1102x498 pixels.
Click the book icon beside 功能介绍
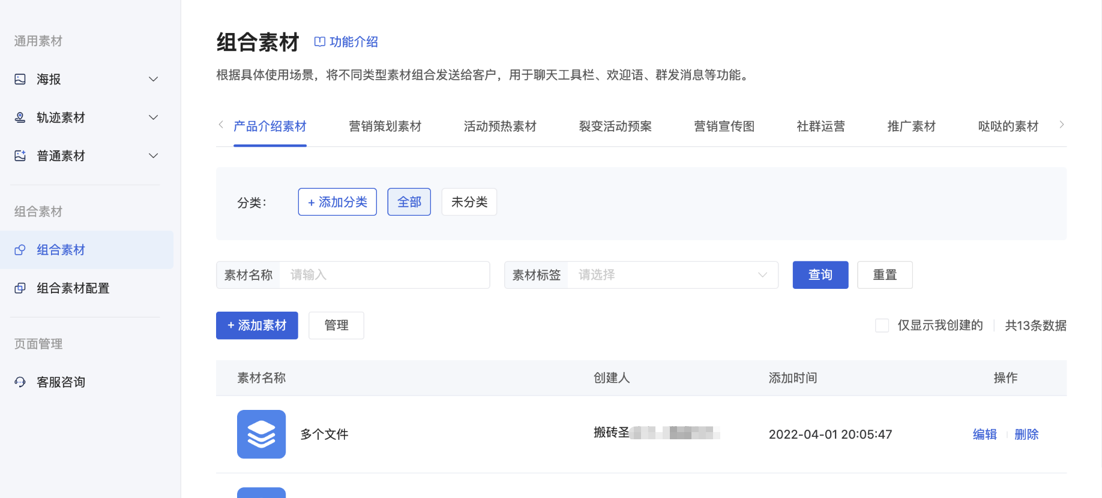320,42
